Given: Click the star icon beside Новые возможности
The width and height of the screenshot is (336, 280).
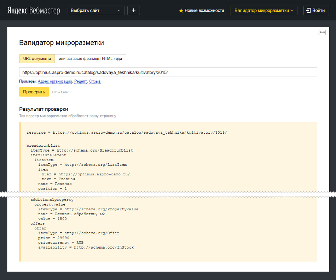Looking at the screenshot, I should pos(181,11).
